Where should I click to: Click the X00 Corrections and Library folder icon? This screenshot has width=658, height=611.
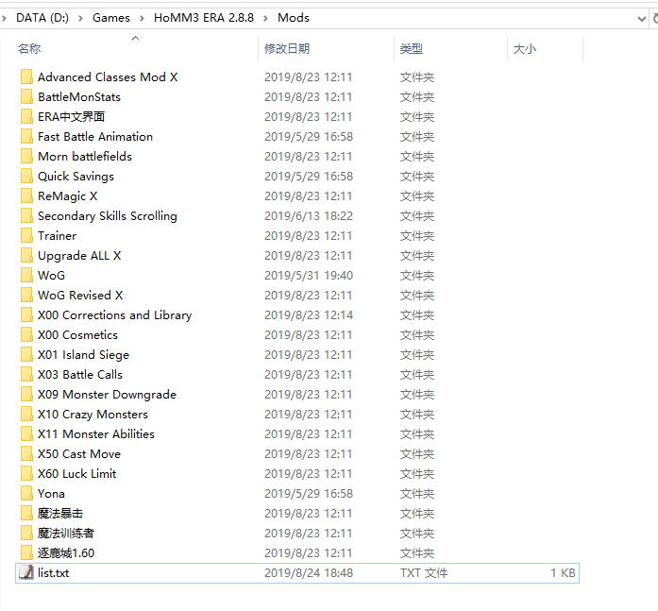coord(26,315)
